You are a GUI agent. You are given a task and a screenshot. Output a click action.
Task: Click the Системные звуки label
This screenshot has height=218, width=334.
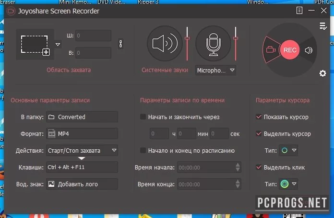coord(165,70)
